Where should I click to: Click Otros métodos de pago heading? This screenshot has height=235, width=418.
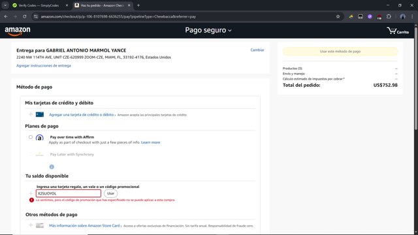pos(52,215)
